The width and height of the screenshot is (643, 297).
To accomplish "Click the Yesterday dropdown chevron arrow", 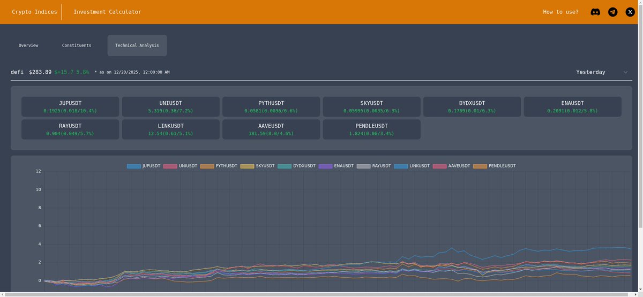I will coord(625,72).
